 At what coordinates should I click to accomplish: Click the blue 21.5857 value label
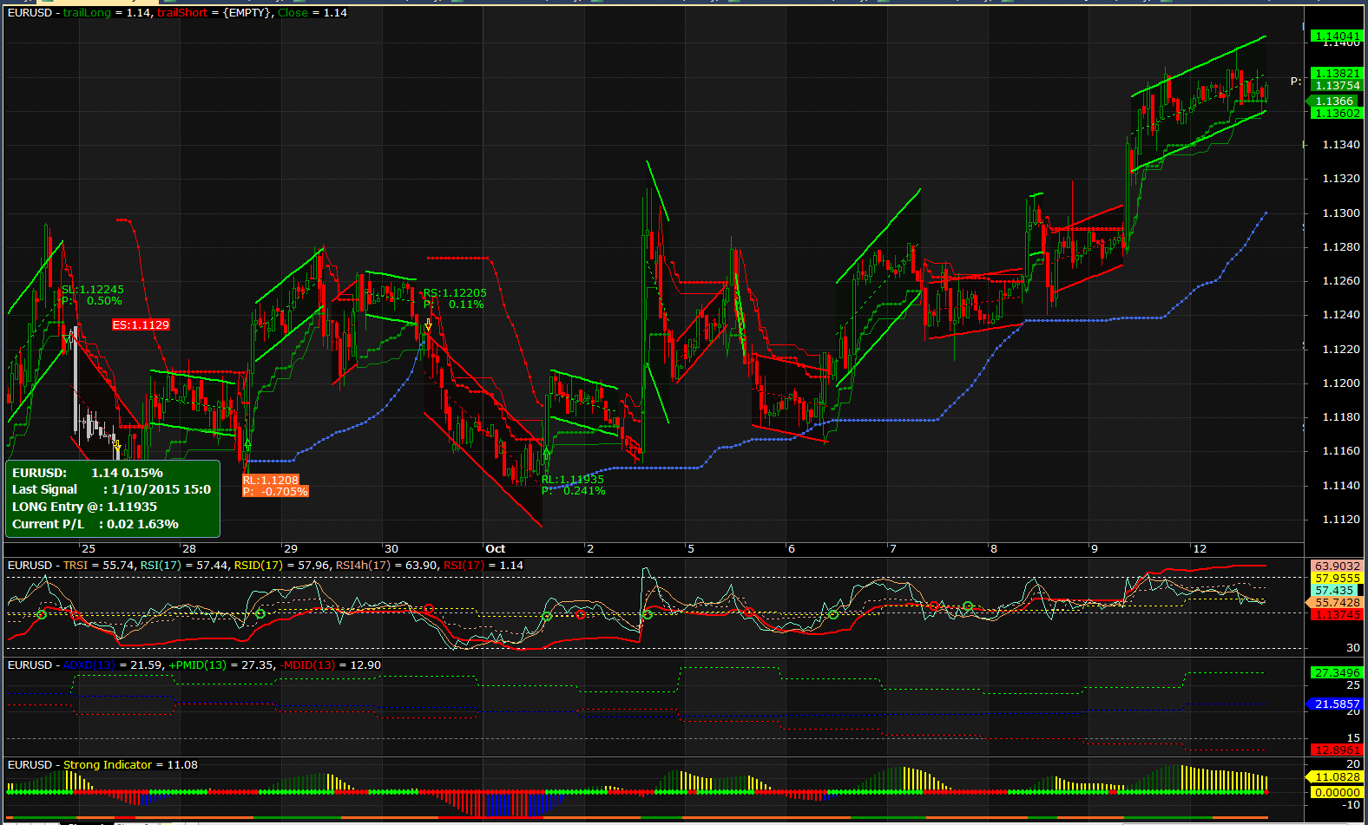[x=1335, y=704]
